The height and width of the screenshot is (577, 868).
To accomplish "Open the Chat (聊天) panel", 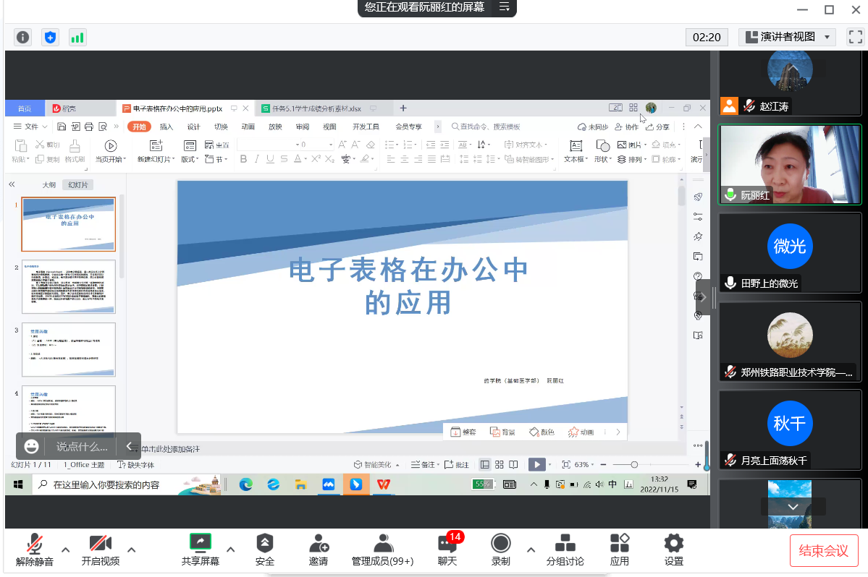I will (447, 550).
